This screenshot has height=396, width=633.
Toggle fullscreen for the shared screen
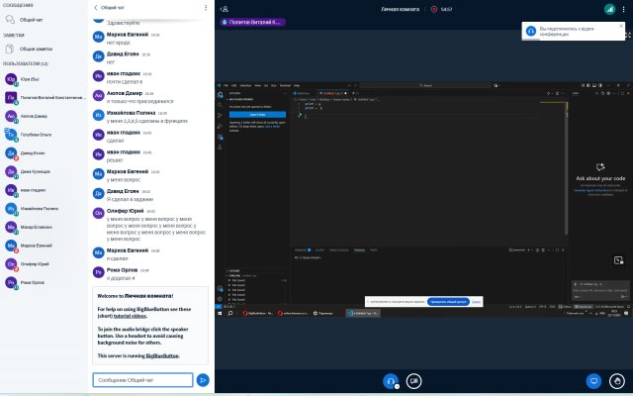(x=628, y=36)
